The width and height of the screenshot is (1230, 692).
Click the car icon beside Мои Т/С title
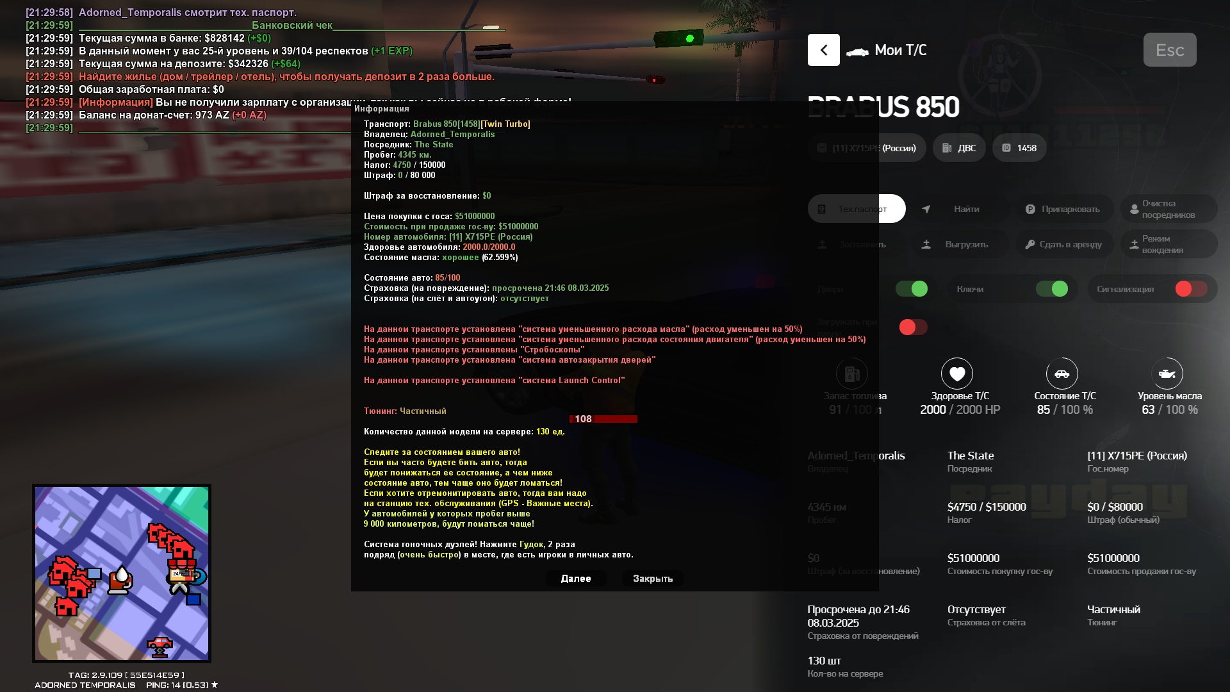point(857,51)
